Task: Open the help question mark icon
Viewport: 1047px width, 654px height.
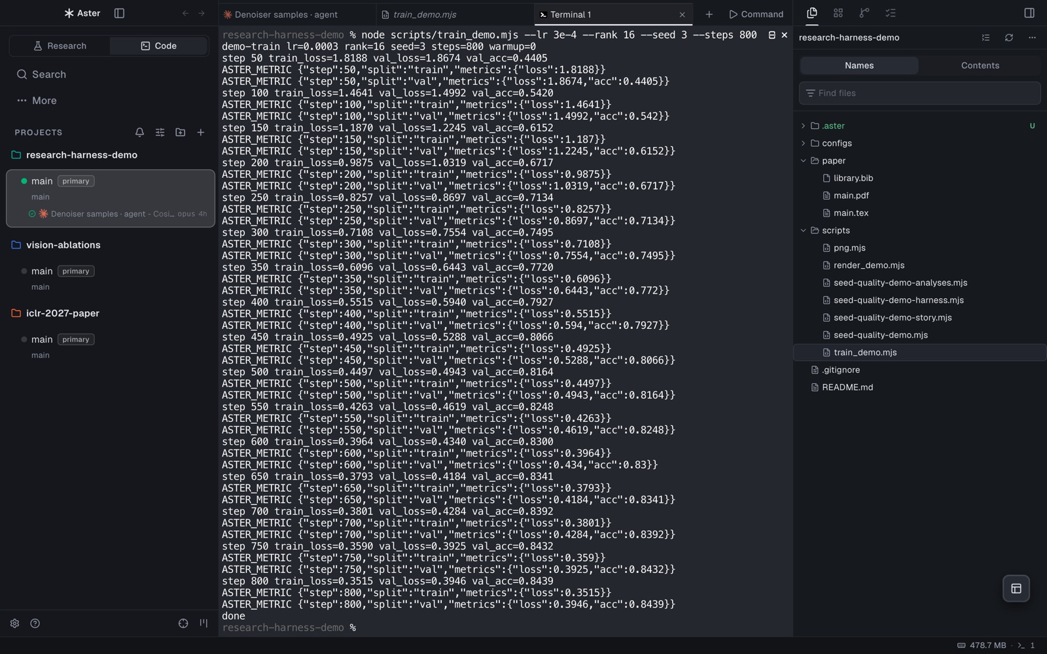Action: (x=35, y=623)
